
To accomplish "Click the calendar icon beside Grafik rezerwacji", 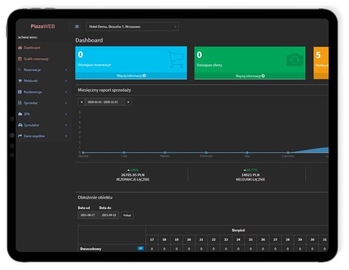I will (20, 59).
